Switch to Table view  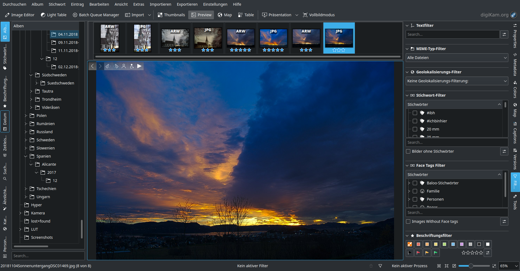click(x=246, y=15)
